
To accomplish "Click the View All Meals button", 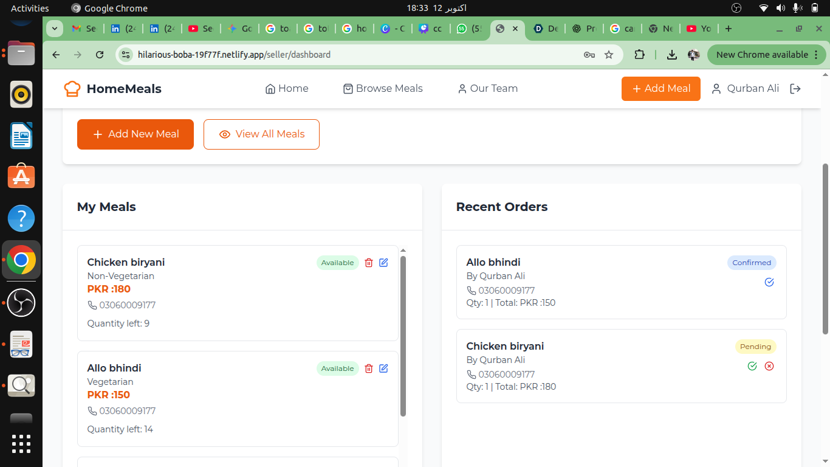I will (x=261, y=134).
